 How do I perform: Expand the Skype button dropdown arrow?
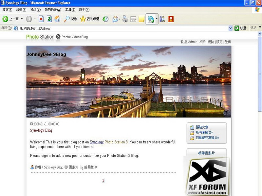(x=157, y=19)
